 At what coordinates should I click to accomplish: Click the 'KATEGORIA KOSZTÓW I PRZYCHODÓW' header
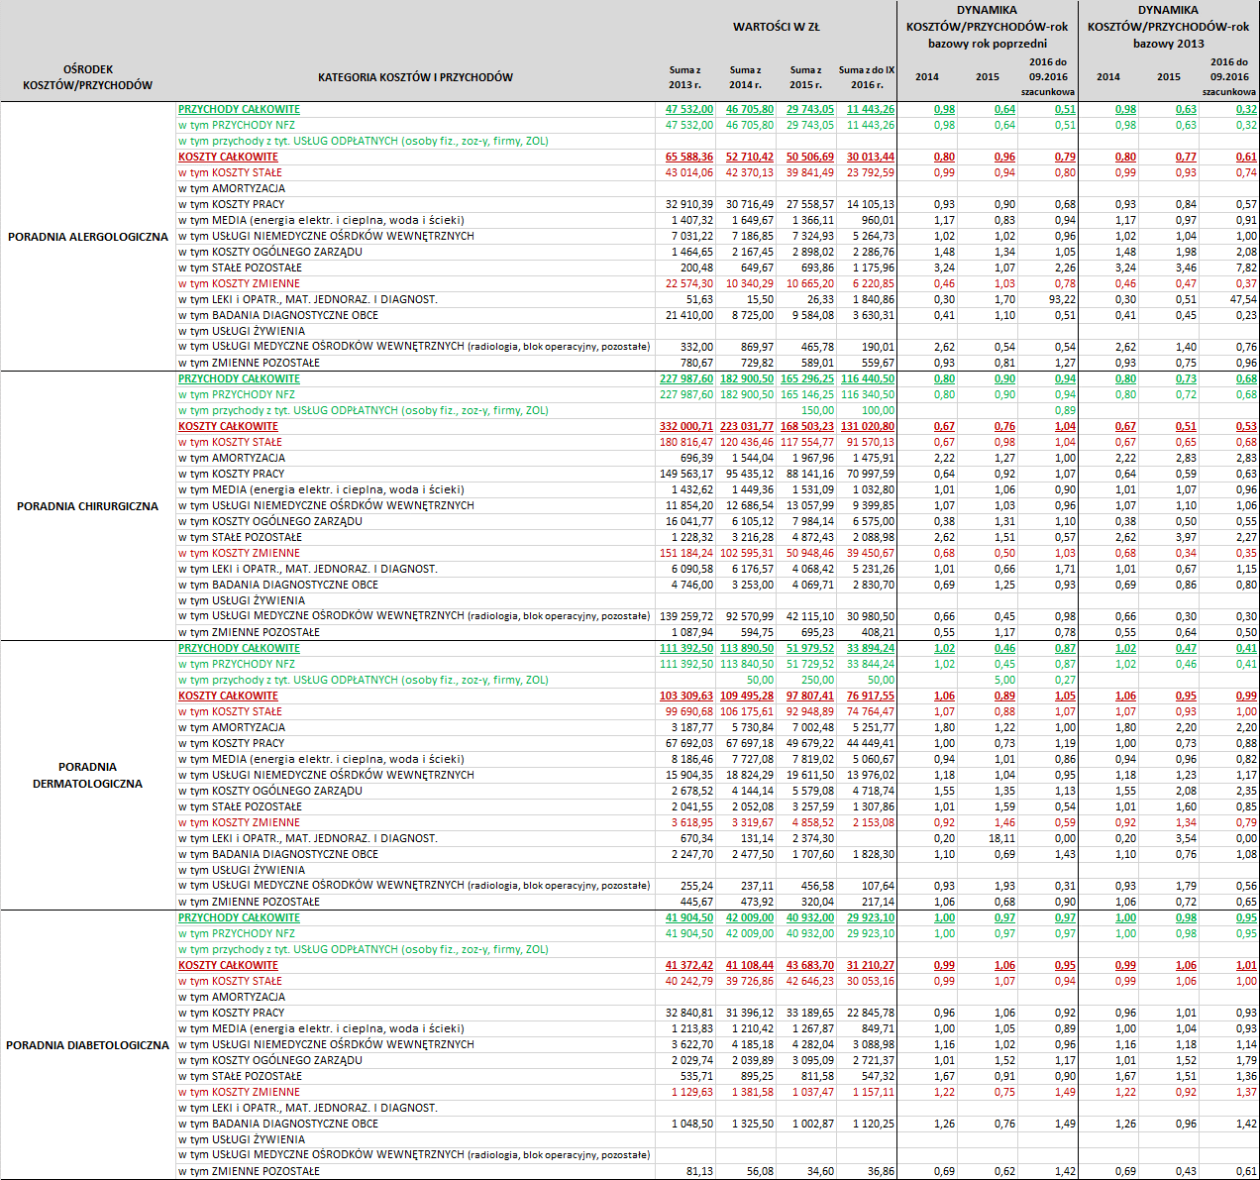click(415, 77)
